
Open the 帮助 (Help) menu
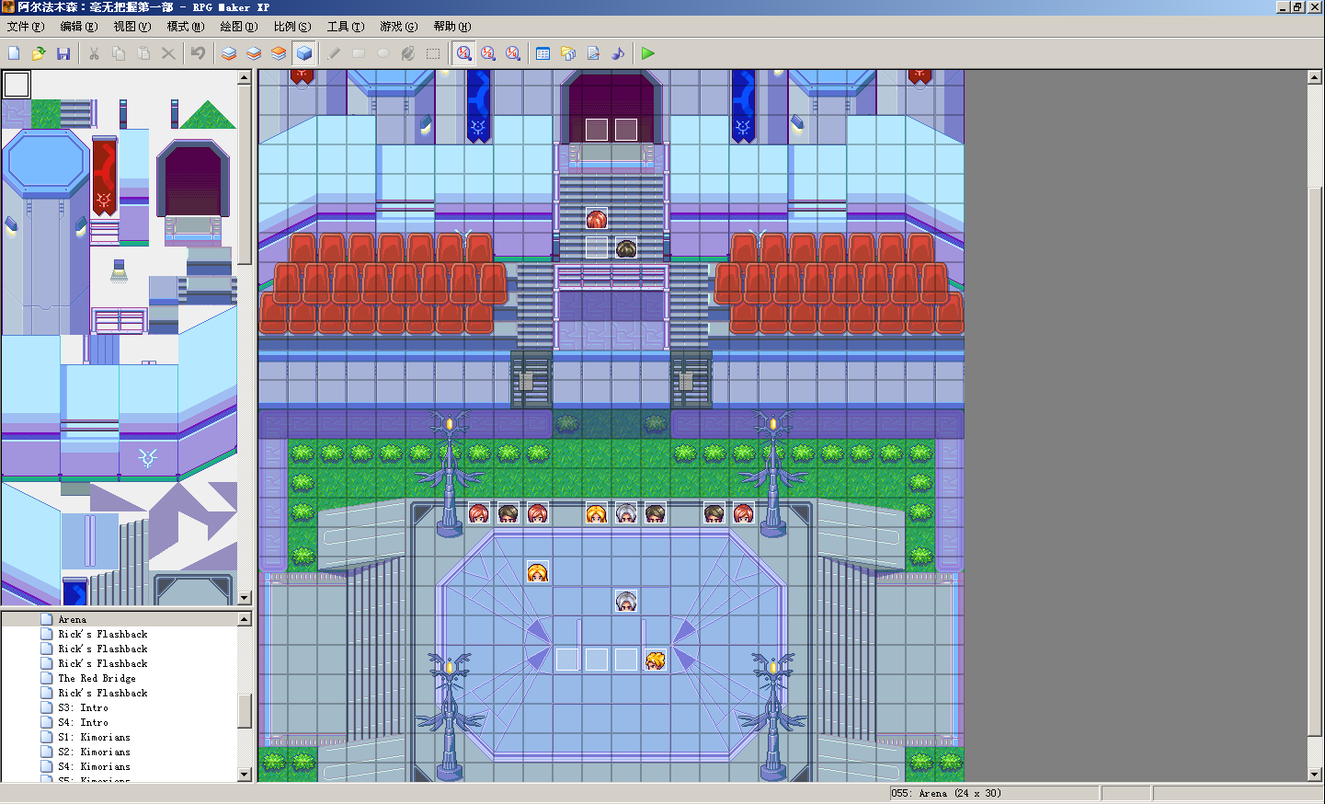point(451,27)
